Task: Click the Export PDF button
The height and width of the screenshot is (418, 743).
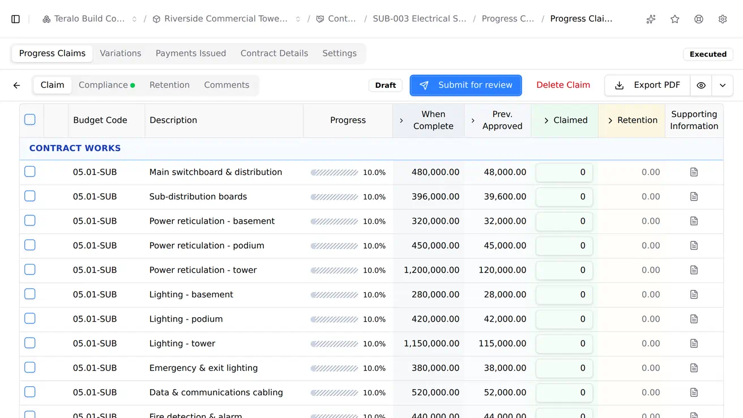Action: (647, 86)
